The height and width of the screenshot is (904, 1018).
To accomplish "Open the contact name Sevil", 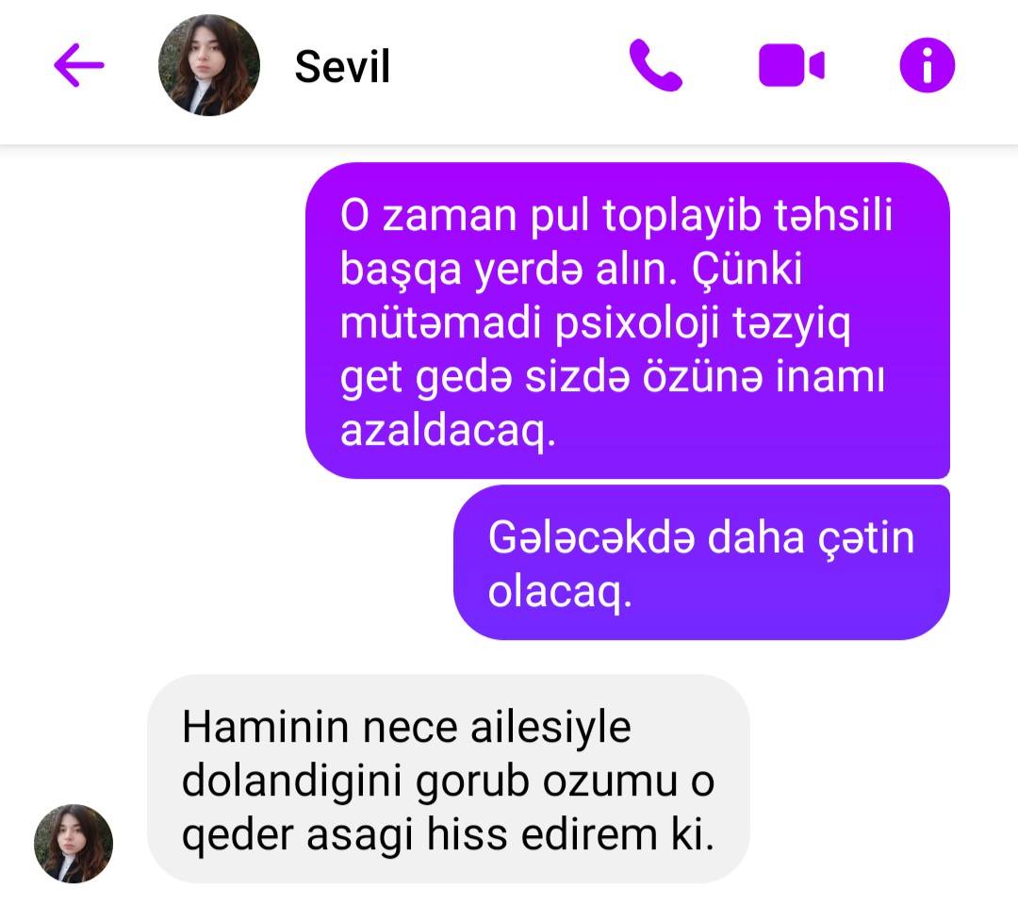I will tap(342, 66).
